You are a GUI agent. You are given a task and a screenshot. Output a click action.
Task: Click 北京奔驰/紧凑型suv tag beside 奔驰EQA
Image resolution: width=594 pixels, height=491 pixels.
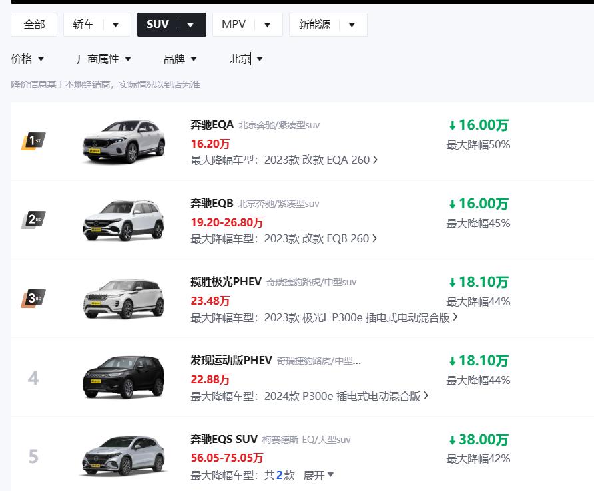(279, 125)
